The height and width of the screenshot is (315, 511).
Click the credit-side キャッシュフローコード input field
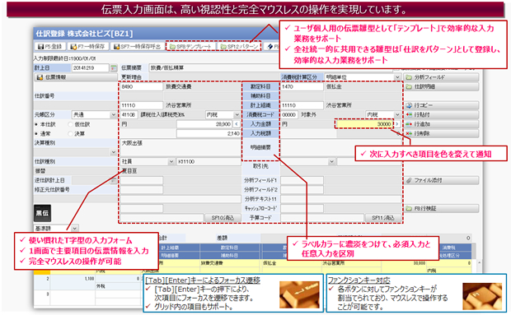pos(302,208)
